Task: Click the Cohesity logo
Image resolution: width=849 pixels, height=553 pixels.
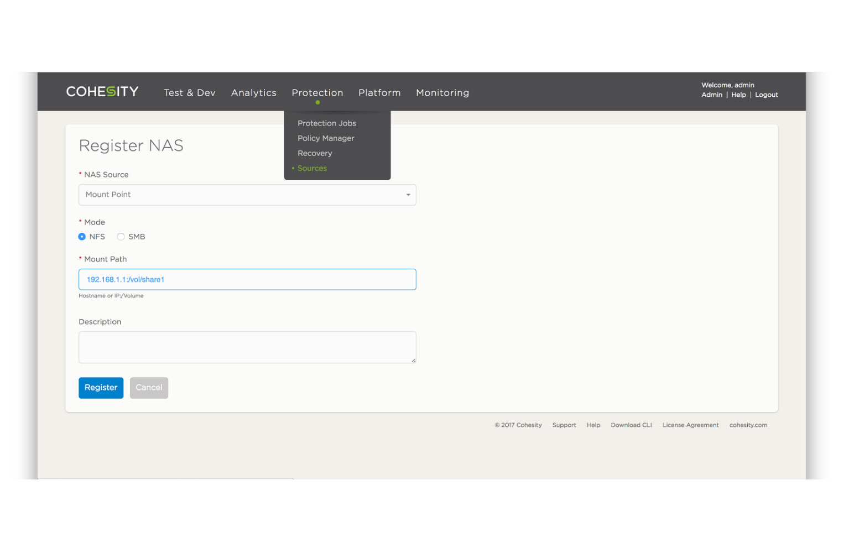Action: click(102, 92)
